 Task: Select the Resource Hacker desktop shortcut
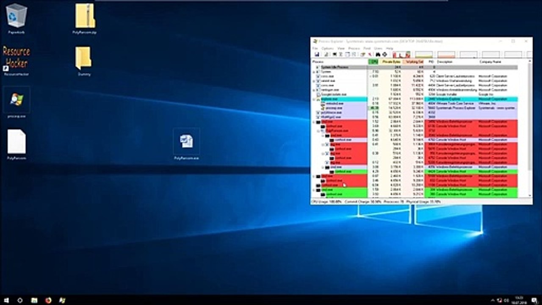tap(17, 61)
